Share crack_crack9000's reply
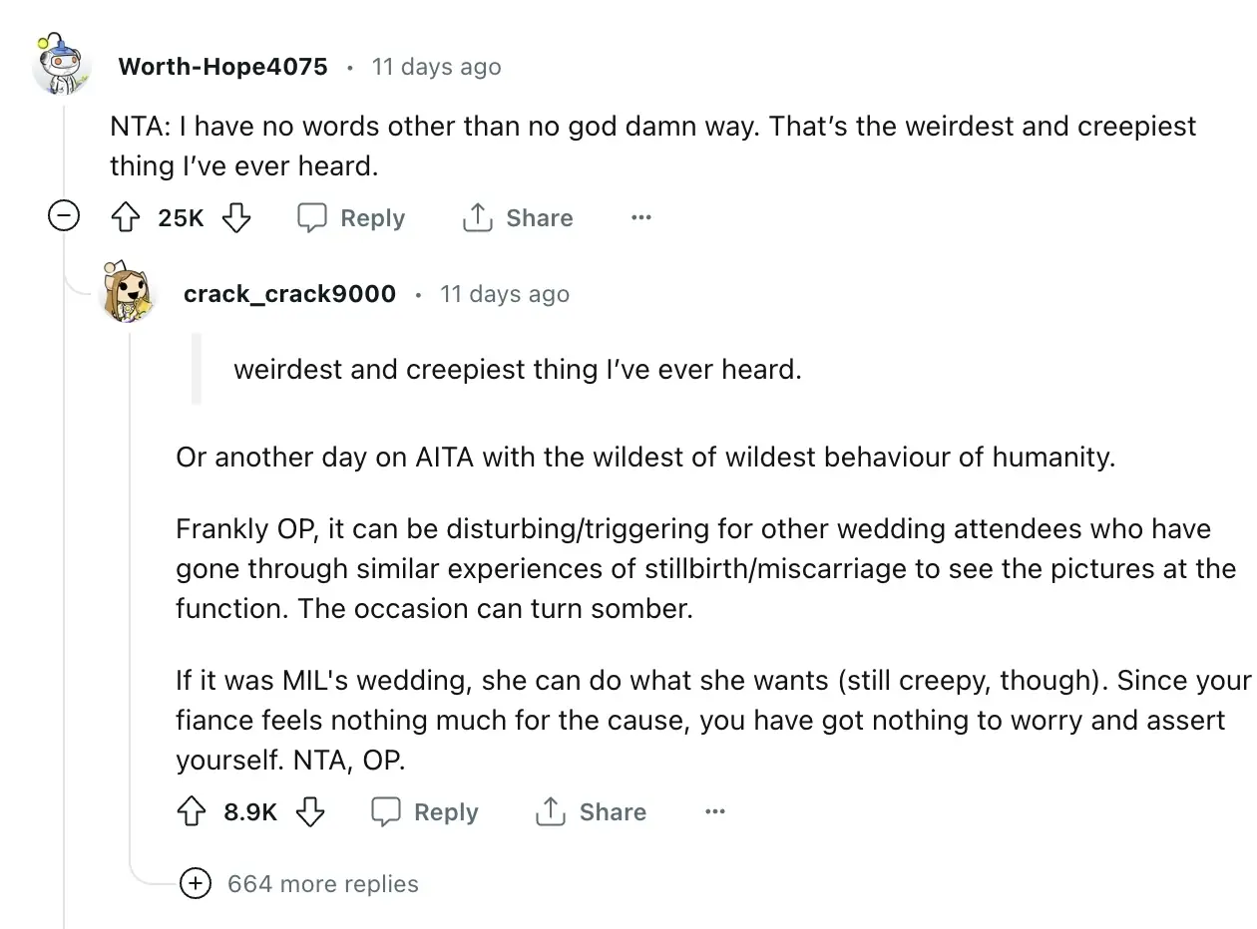 (x=592, y=811)
